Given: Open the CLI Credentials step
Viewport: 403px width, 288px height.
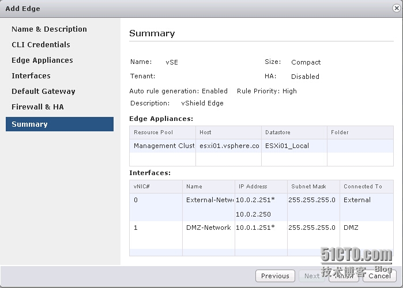Looking at the screenshot, I should [x=40, y=45].
